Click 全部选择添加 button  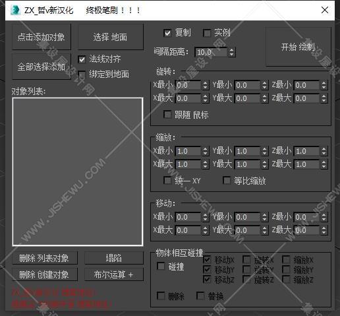42,67
